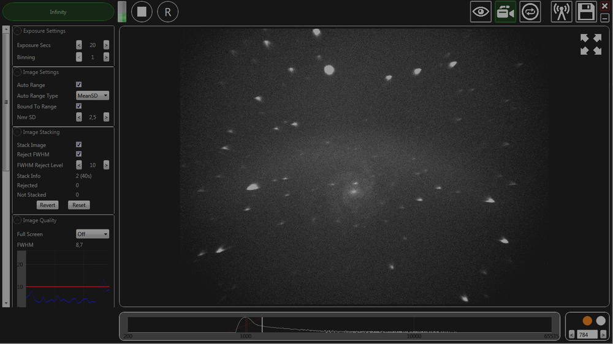
Task: Increase the Nmr SD value
Action: click(x=106, y=117)
